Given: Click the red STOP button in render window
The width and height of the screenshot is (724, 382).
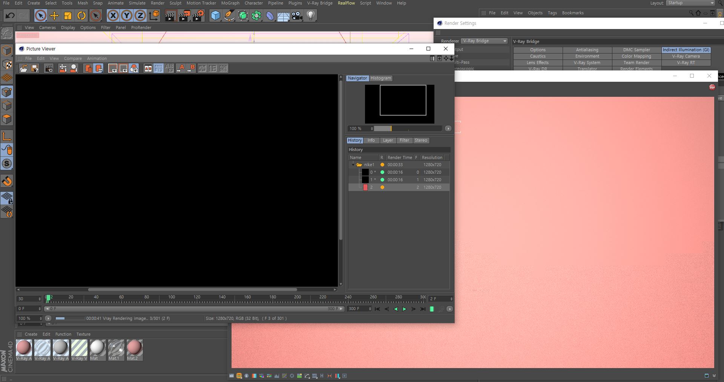Looking at the screenshot, I should (712, 87).
